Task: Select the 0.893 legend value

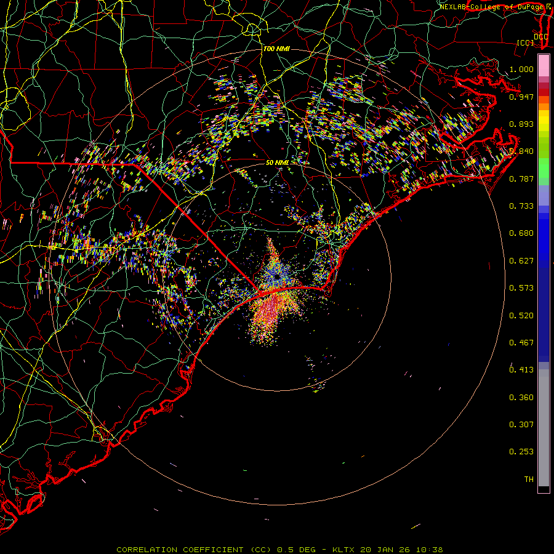Action: pyautogui.click(x=521, y=124)
